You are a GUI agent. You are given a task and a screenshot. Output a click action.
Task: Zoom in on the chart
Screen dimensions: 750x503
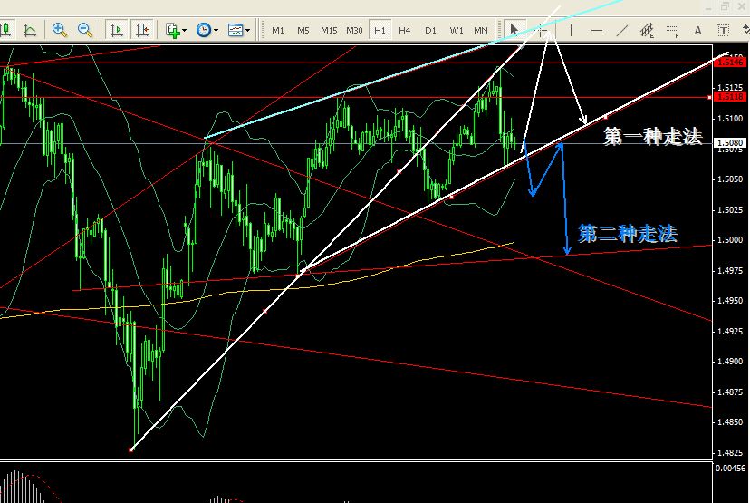click(60, 30)
